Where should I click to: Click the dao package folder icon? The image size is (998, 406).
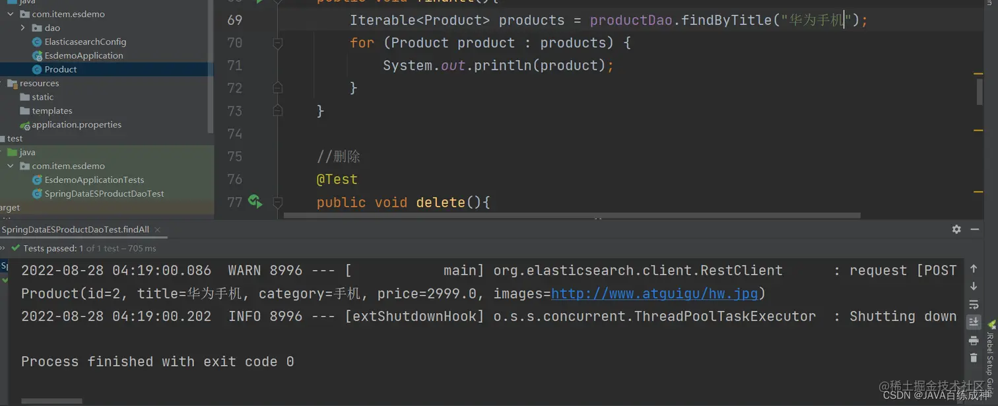[37, 28]
